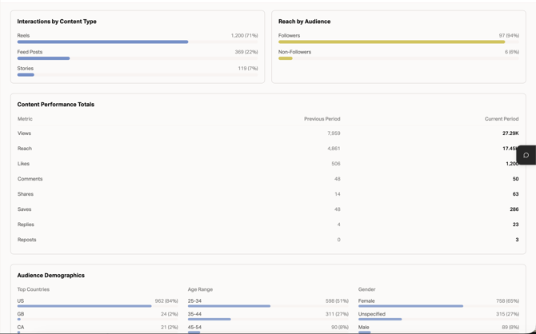
Task: Click the Stories value 119 (7%)
Action: tap(248, 68)
